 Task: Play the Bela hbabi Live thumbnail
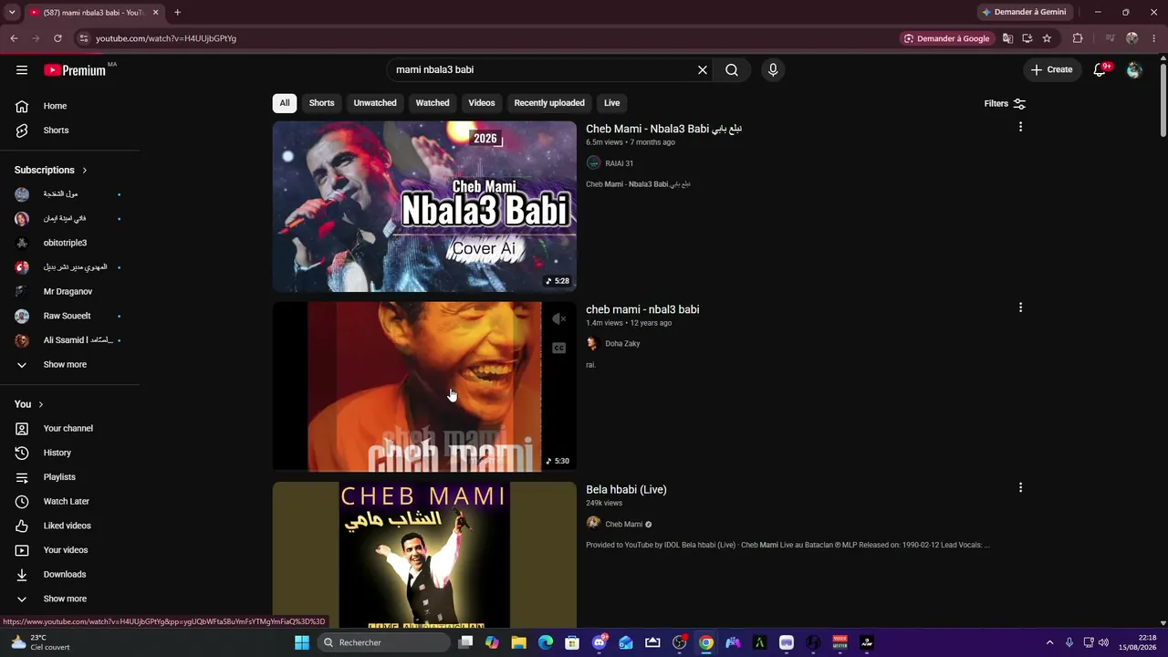point(424,555)
